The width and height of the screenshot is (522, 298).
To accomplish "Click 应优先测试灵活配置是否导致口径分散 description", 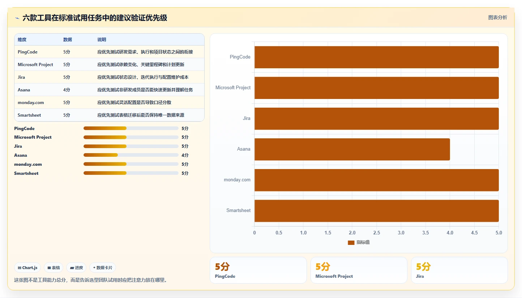I will tap(134, 103).
